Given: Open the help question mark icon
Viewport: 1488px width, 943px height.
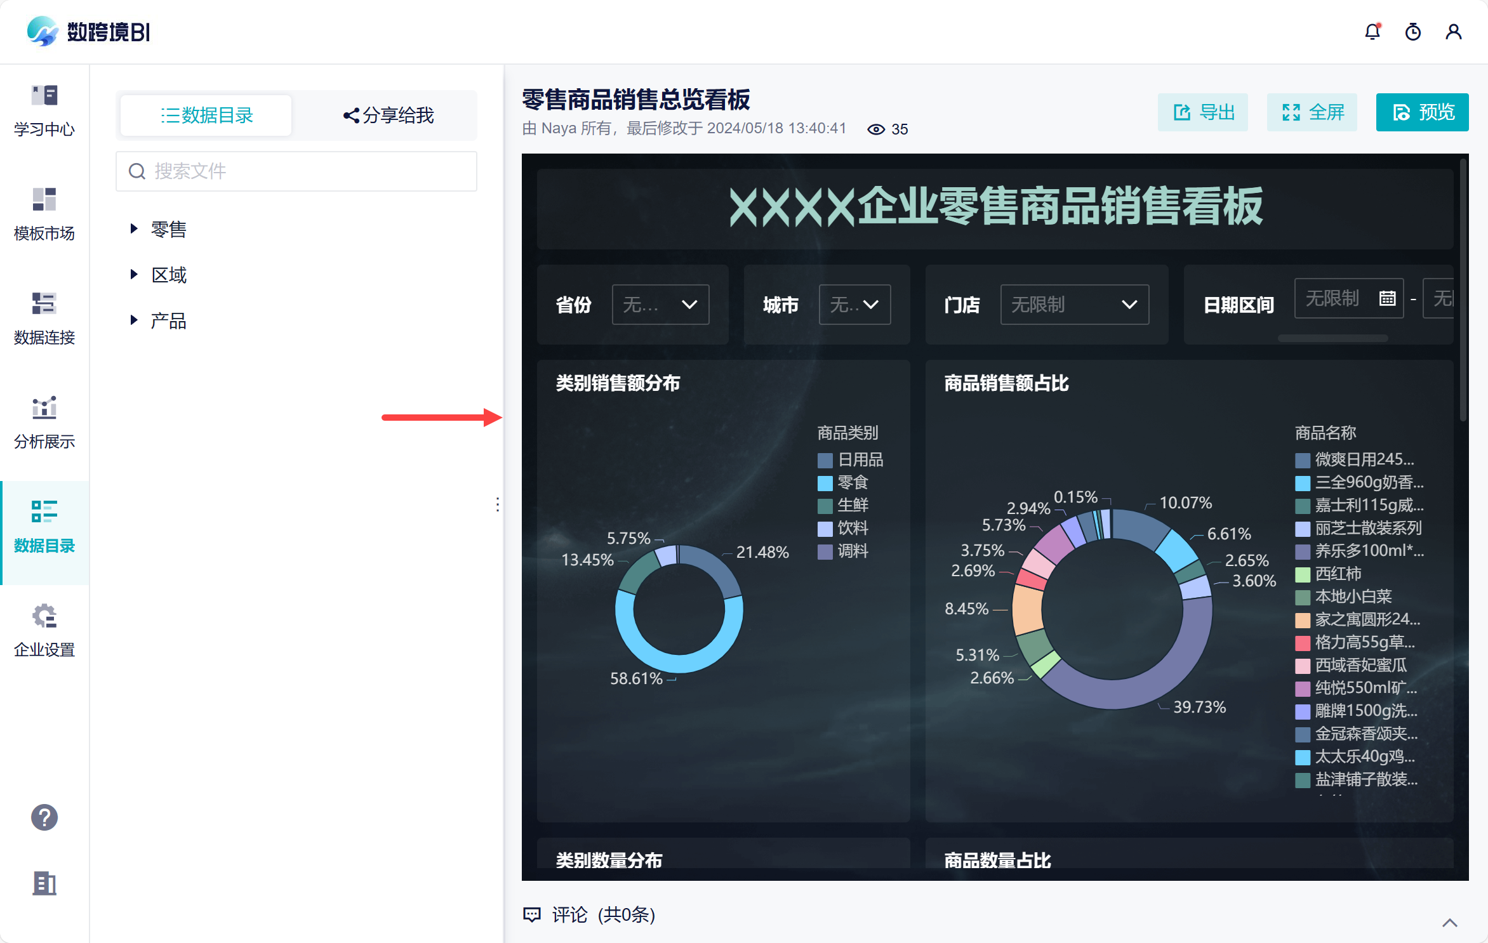Looking at the screenshot, I should [44, 817].
